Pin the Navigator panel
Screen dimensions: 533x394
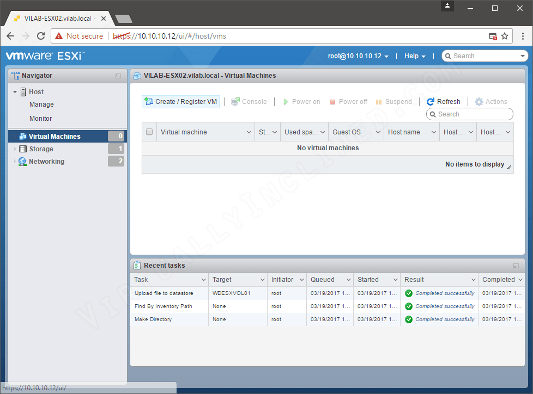point(118,76)
